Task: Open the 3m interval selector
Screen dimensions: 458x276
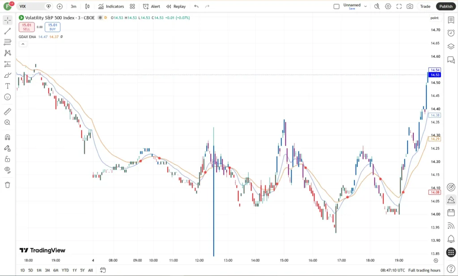Action: tap(73, 6)
